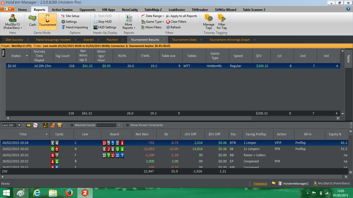Viewport: 353px width, 198px height.
Task: Select the $0.50 stakes results row
Action: click(x=173, y=66)
